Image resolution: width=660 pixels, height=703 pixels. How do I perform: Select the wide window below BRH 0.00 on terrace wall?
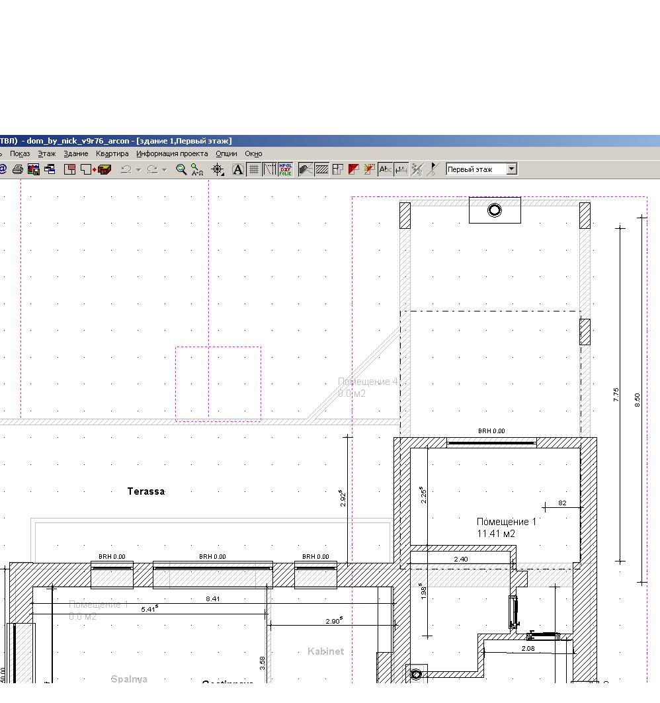click(212, 574)
